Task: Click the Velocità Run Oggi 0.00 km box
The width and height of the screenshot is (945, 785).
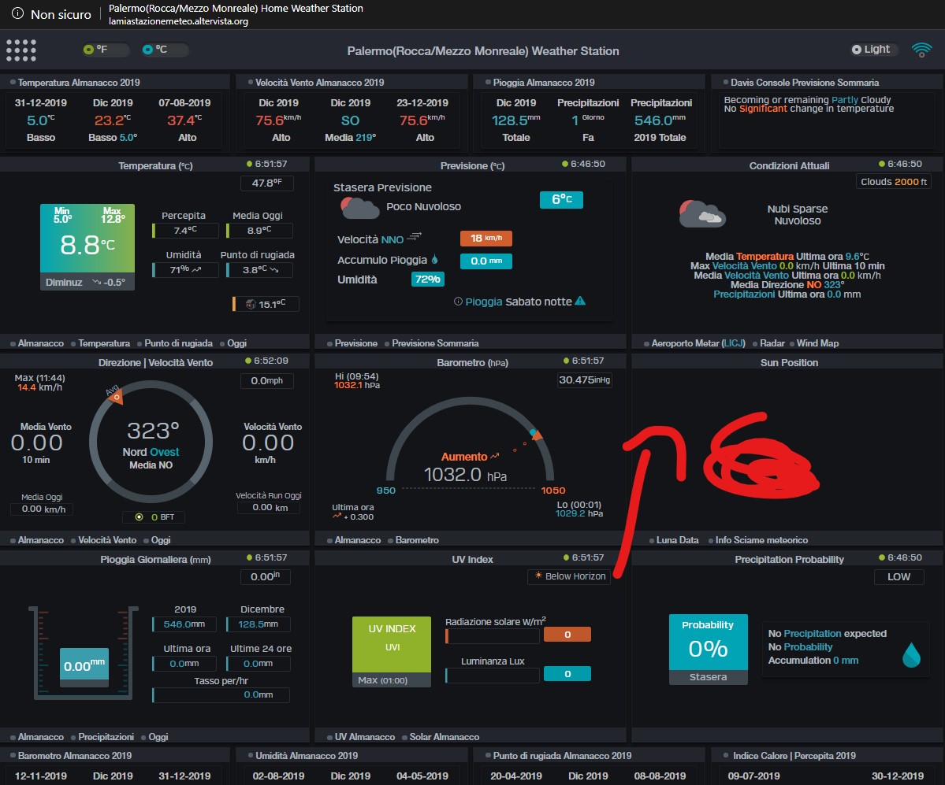Action: tap(269, 508)
